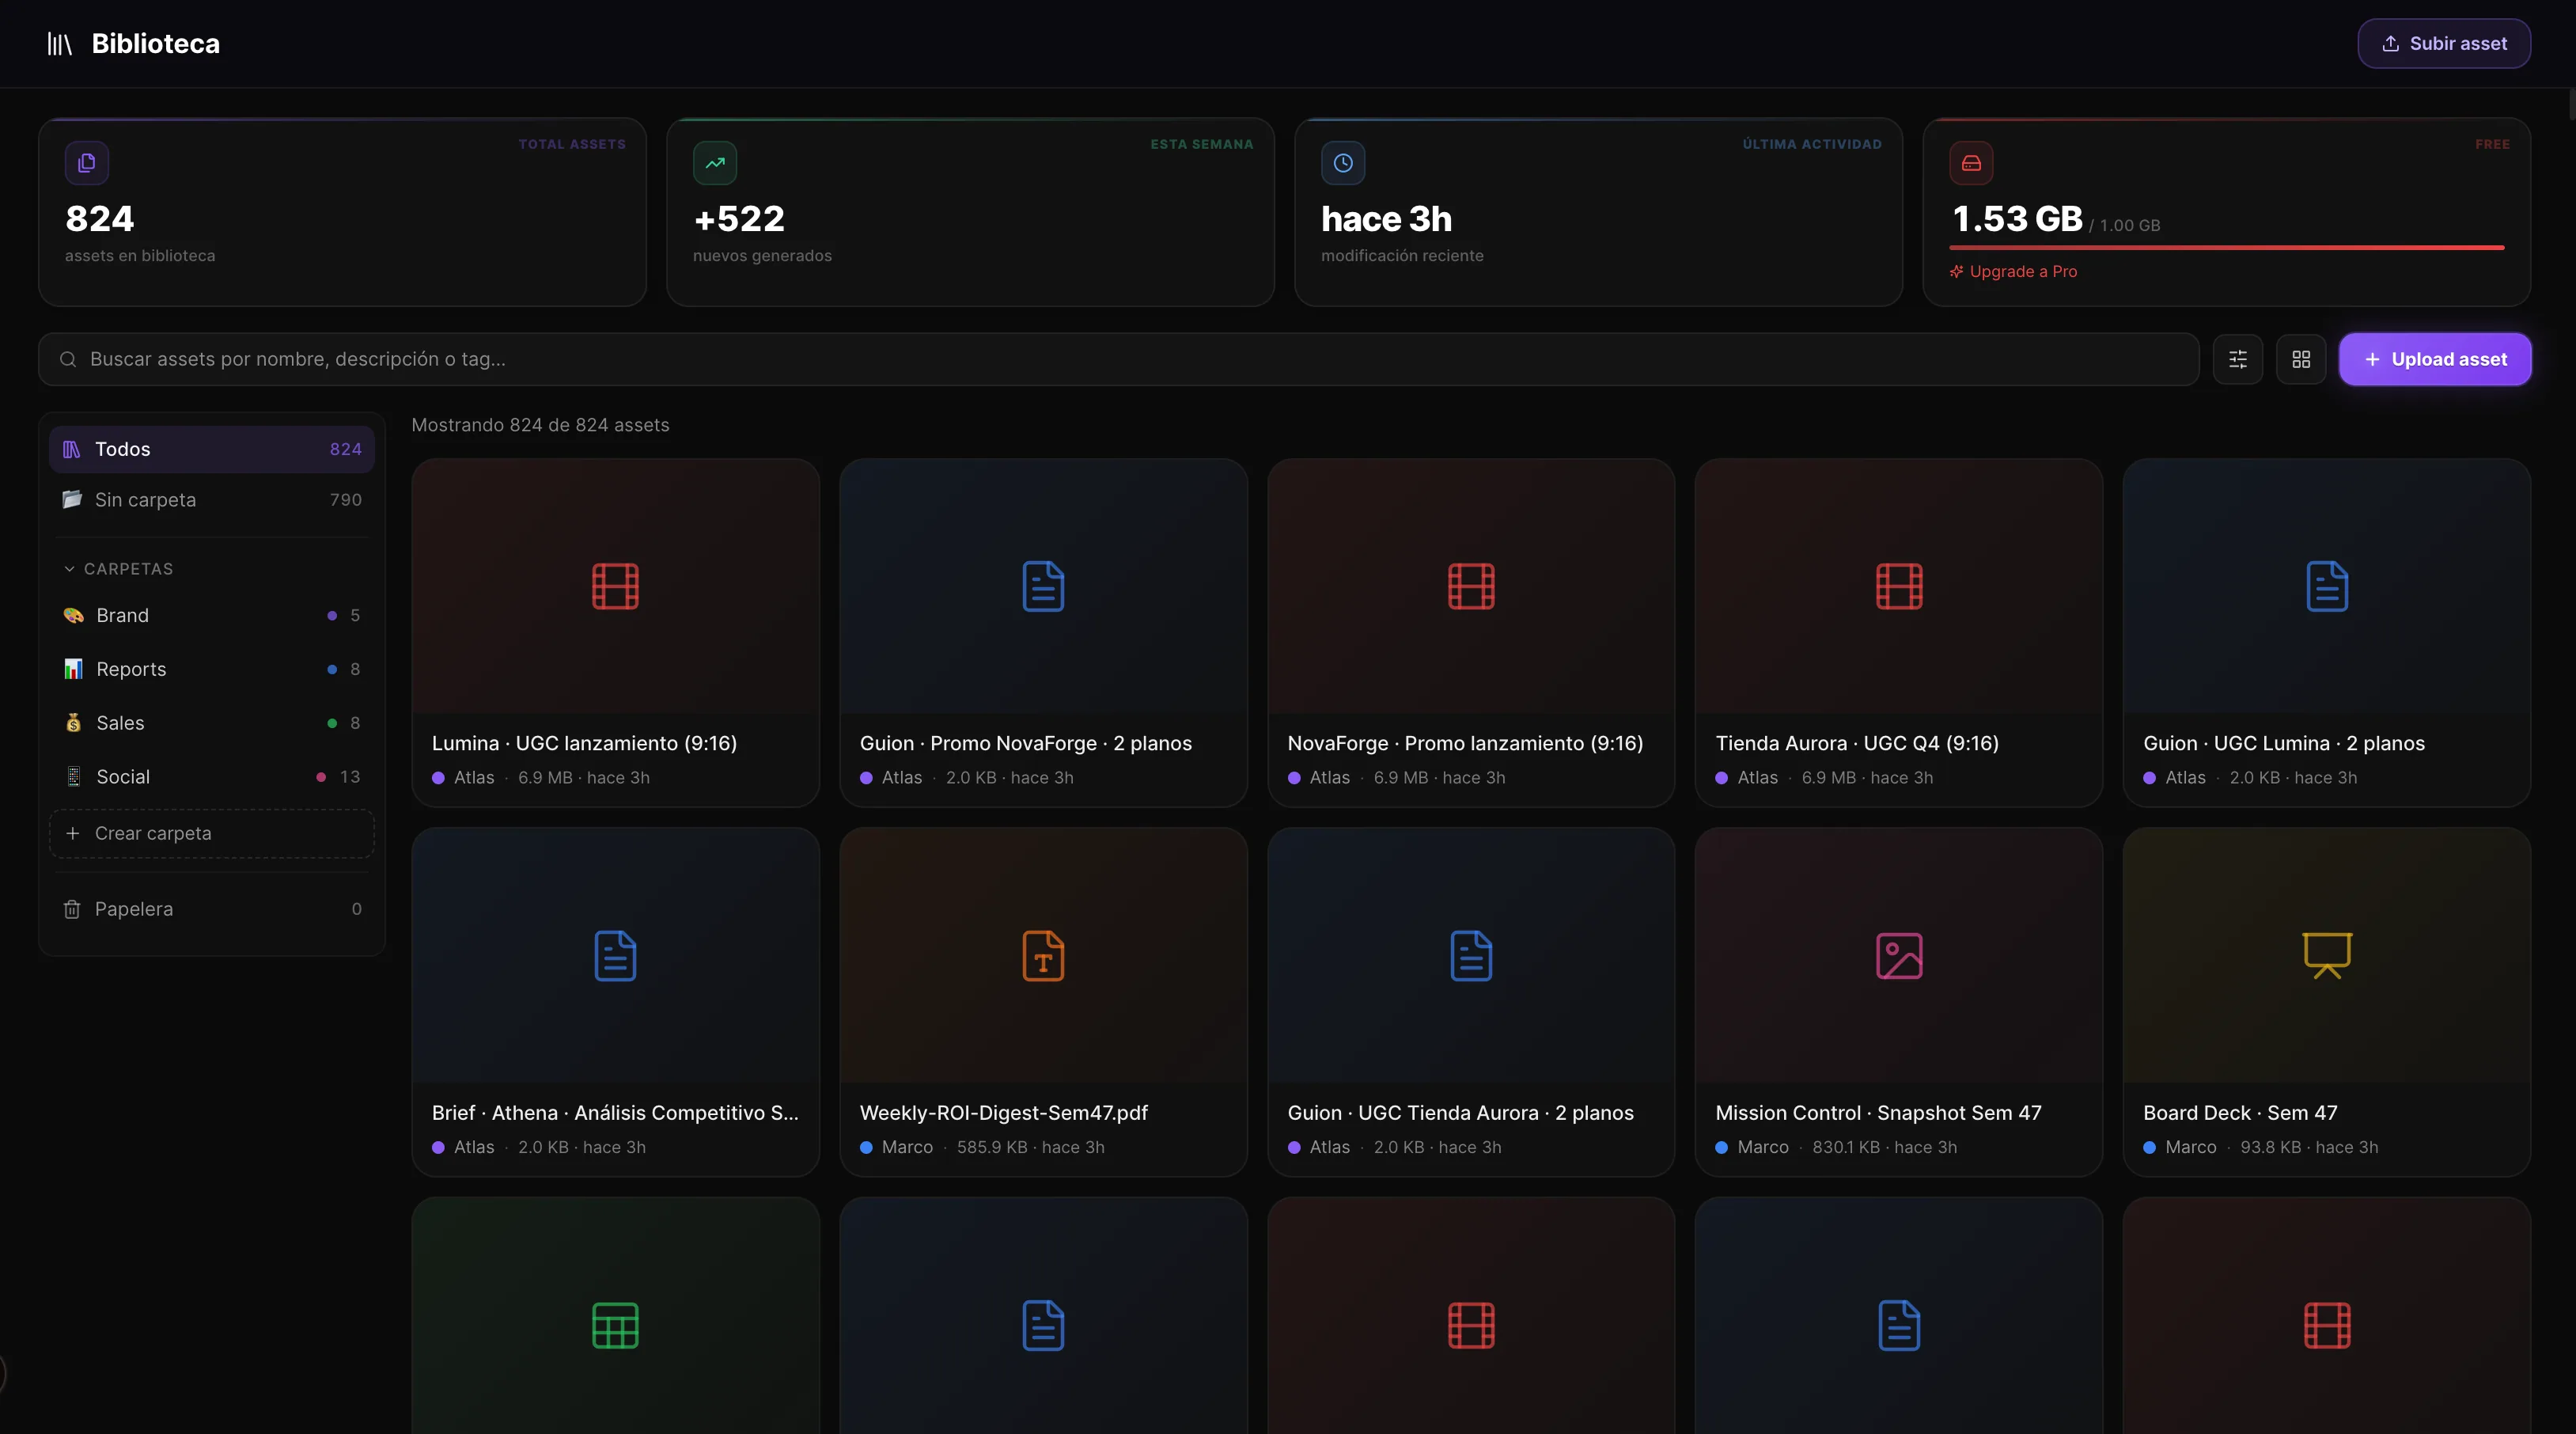The image size is (2576, 1434).
Task: Click the Sin carpeta folder icon
Action: pyautogui.click(x=71, y=500)
